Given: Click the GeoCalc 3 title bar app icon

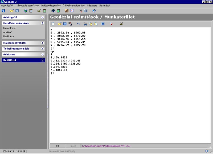Looking at the screenshot, I should [x=2, y=2].
